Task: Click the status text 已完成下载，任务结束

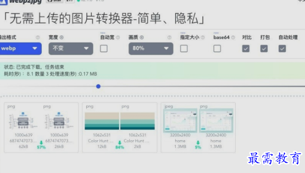Action: click(x=40, y=67)
